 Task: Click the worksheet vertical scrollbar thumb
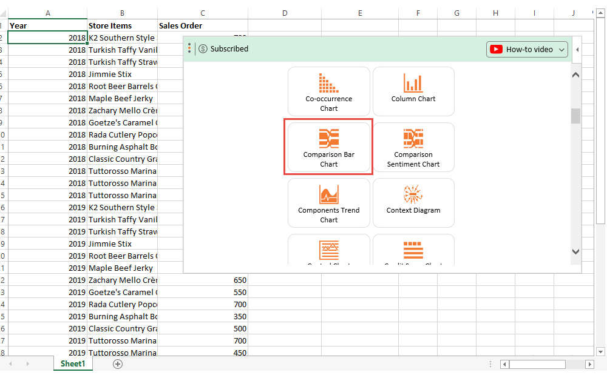(x=600, y=121)
